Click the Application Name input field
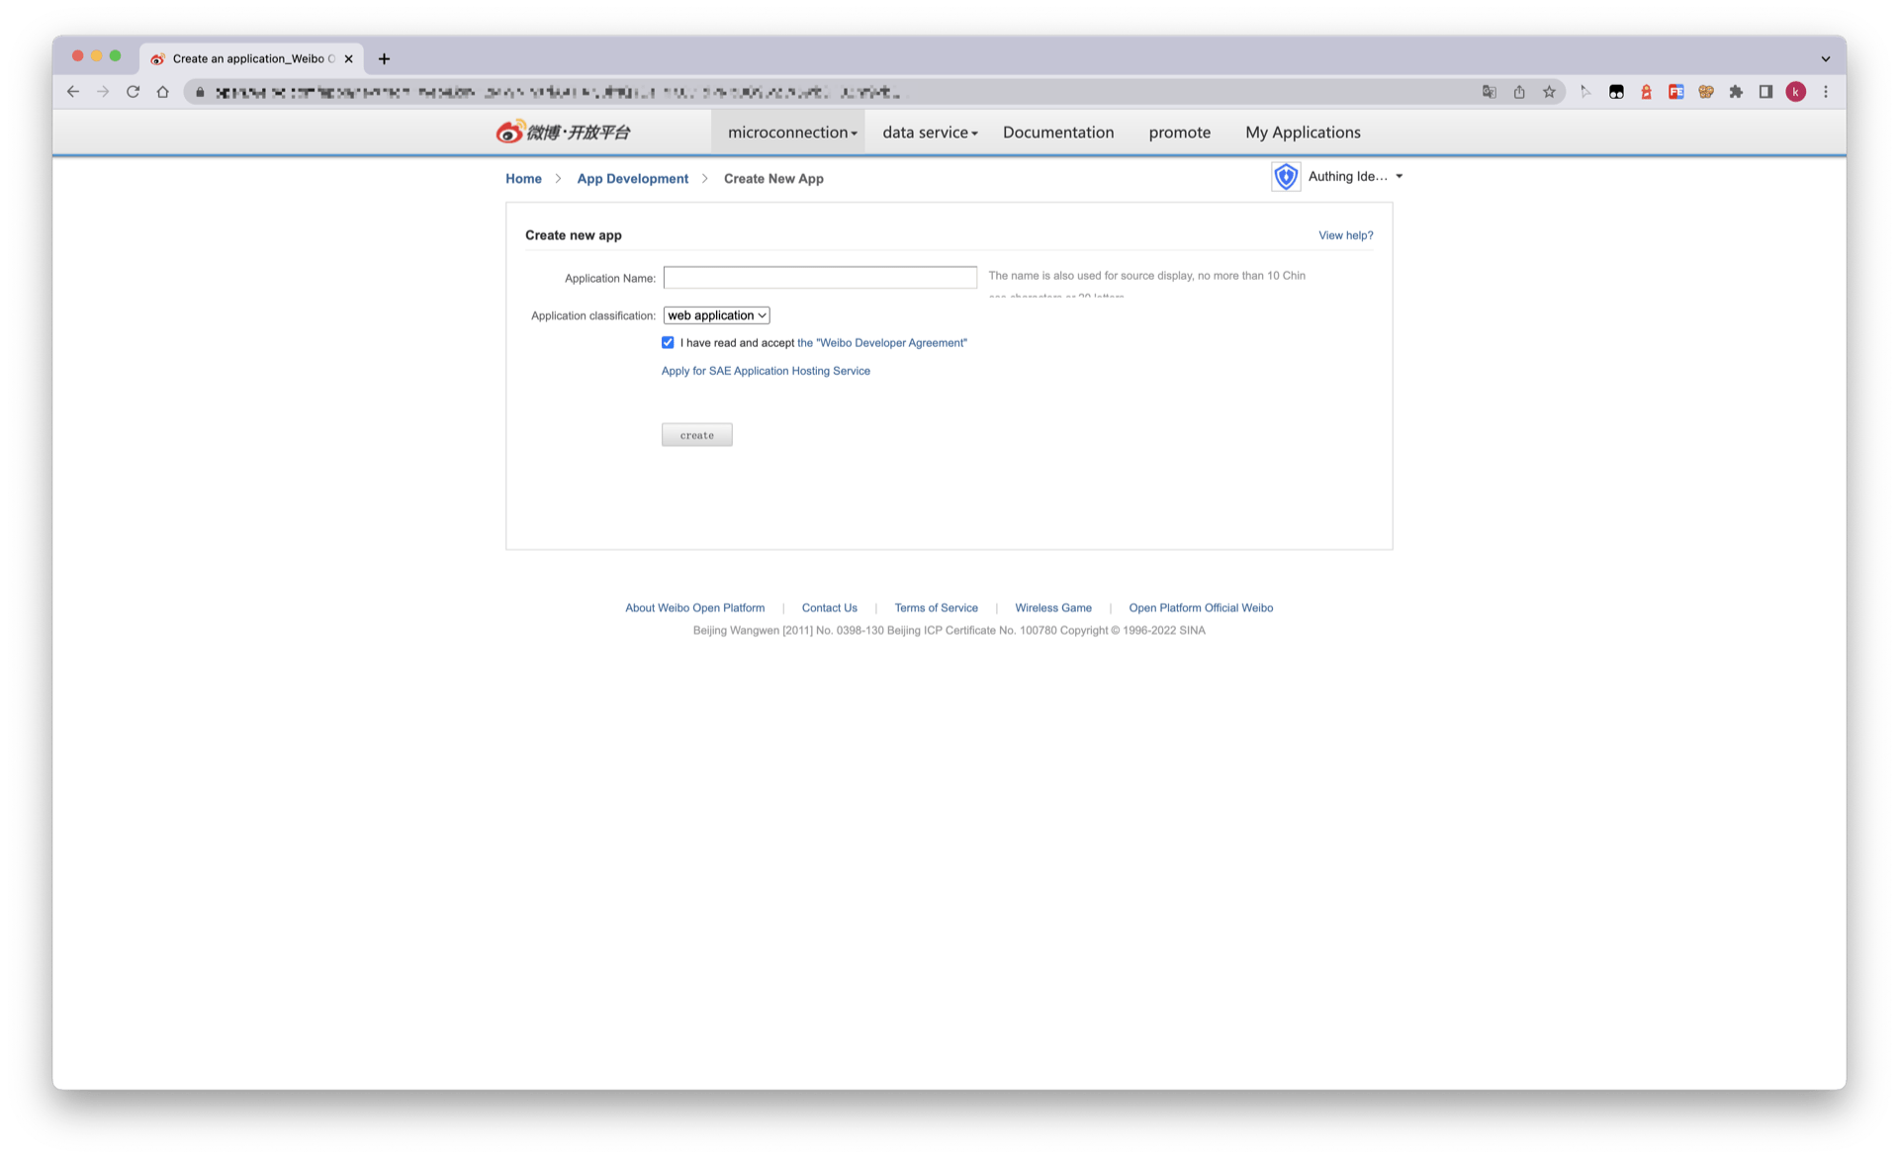This screenshot has width=1899, height=1159. click(819, 277)
